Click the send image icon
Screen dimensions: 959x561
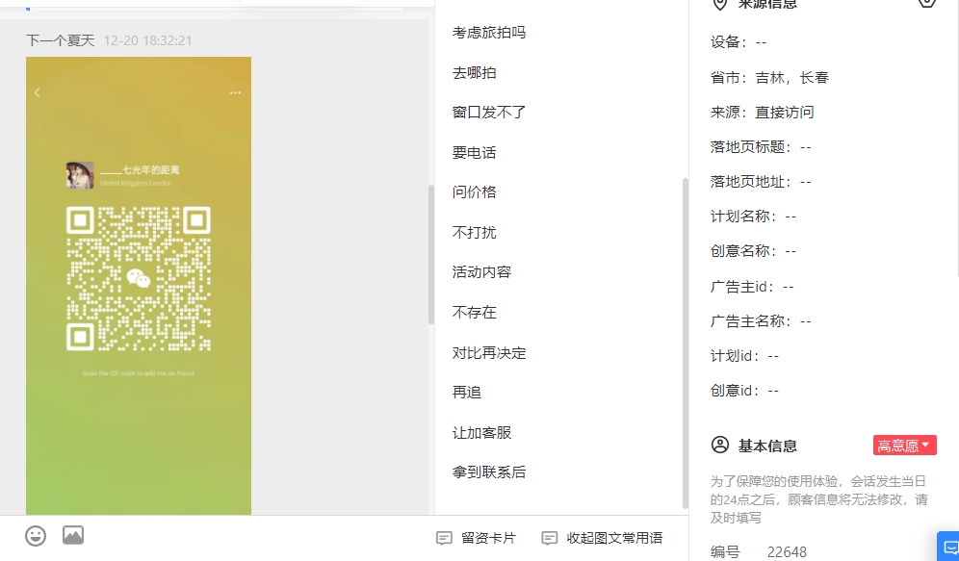pyautogui.click(x=73, y=535)
